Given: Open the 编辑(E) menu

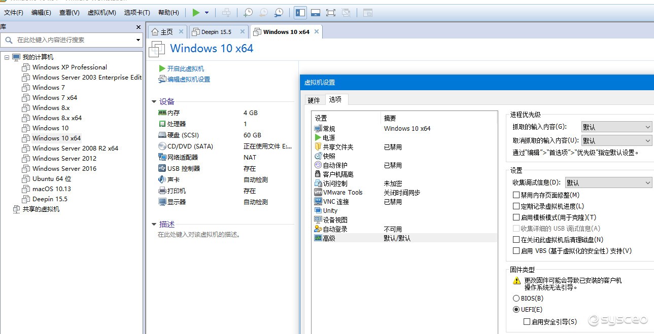Looking at the screenshot, I should click(x=41, y=13).
